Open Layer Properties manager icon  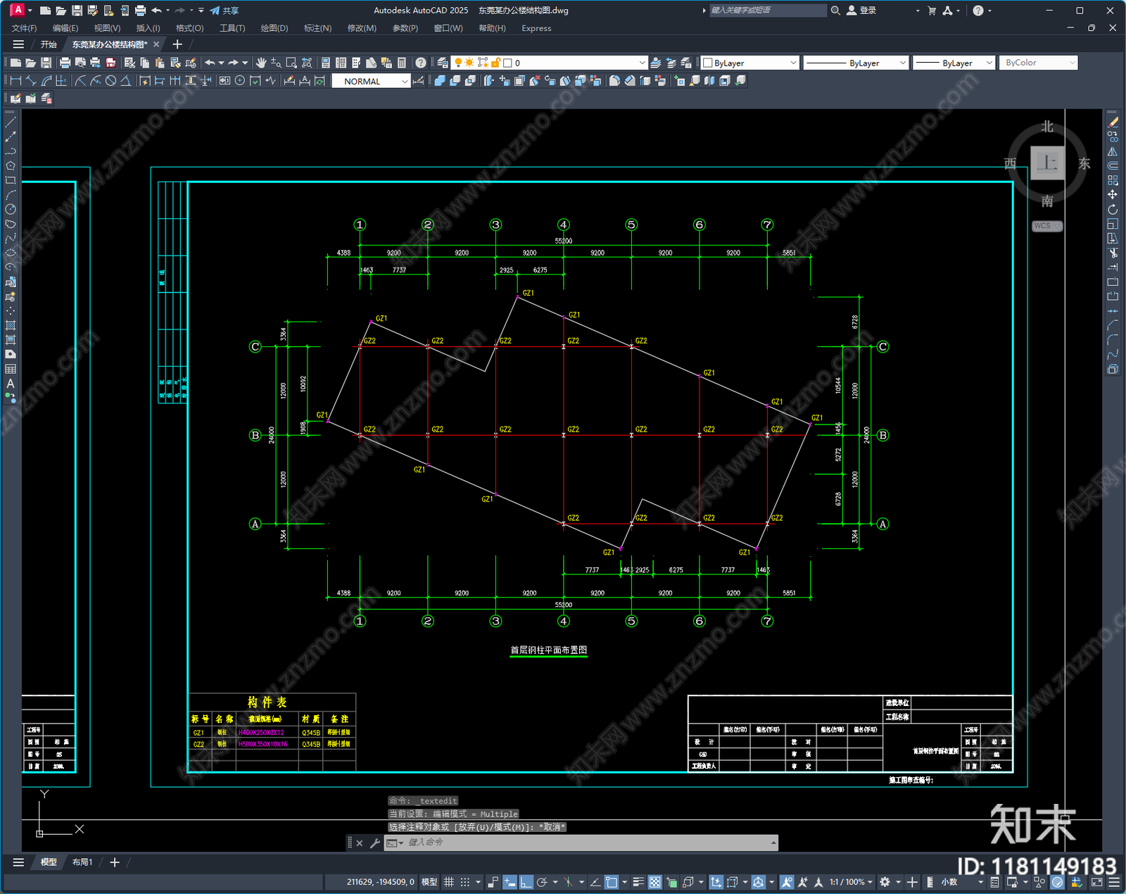tap(443, 63)
